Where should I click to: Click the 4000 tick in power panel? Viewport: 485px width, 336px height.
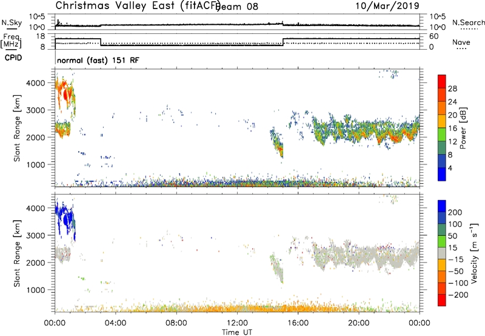[x=36, y=83]
